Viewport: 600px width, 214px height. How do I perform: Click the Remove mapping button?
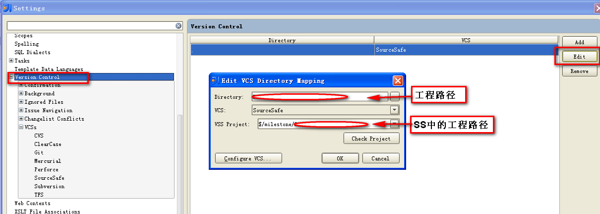coord(579,71)
